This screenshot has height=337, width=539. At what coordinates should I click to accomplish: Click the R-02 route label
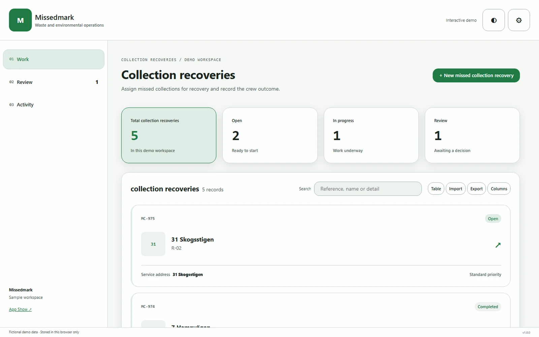point(176,248)
